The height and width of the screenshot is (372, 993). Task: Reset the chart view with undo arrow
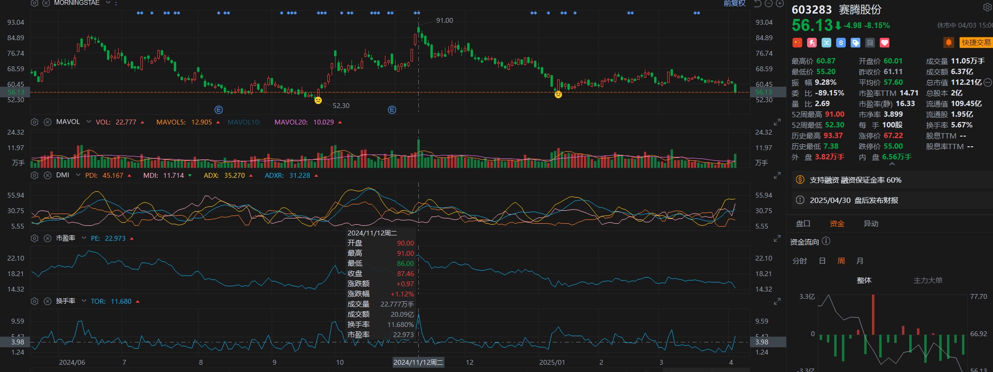(x=758, y=3)
